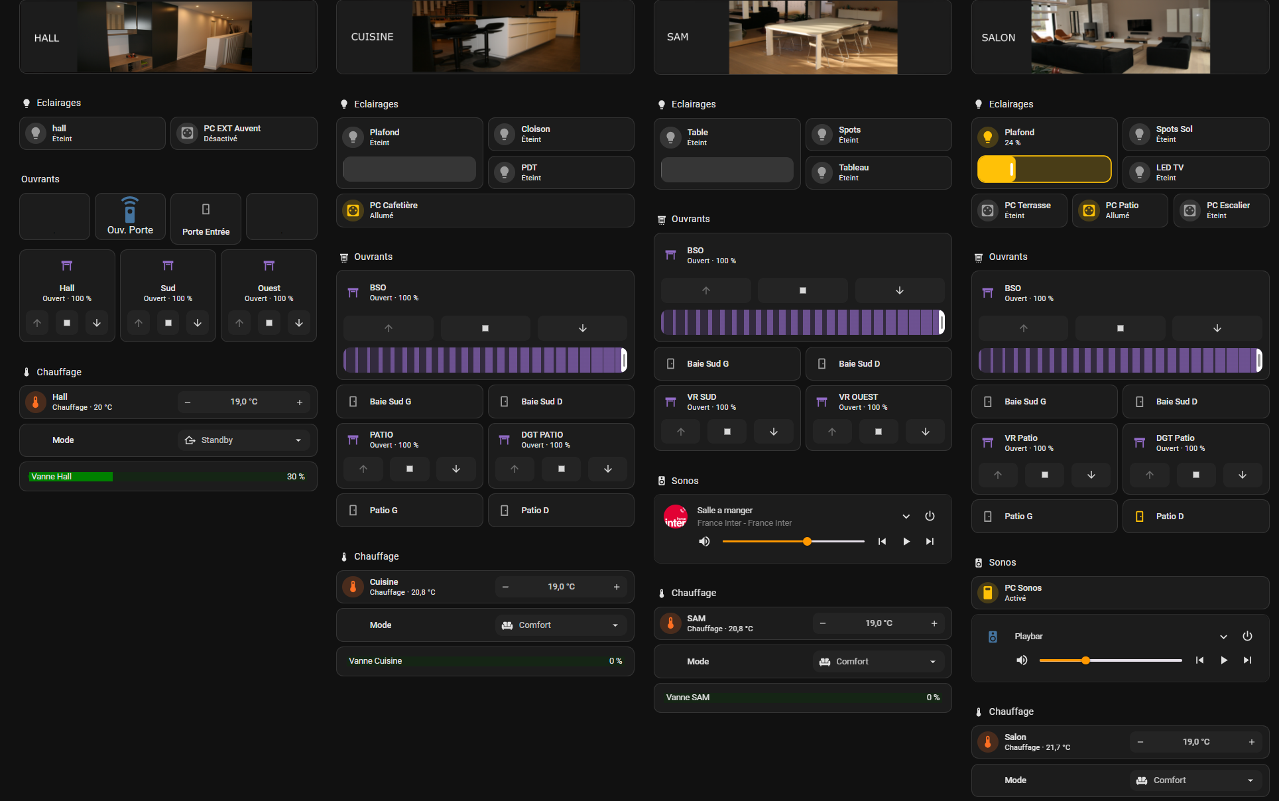Viewport: 1279px width, 801px height.
Task: Stop the Cuisine PATIO shutter
Action: [409, 469]
